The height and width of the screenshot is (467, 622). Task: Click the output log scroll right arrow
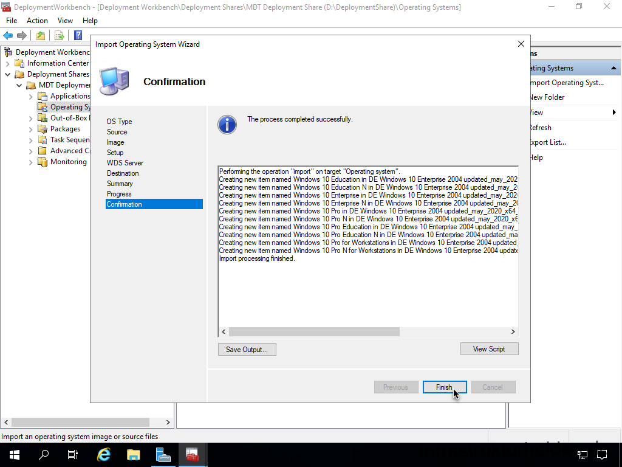tap(513, 331)
